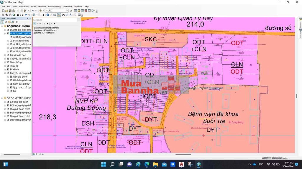Click the Add Data button
Screen dimensions: 302x169
click(x=41, y=11)
